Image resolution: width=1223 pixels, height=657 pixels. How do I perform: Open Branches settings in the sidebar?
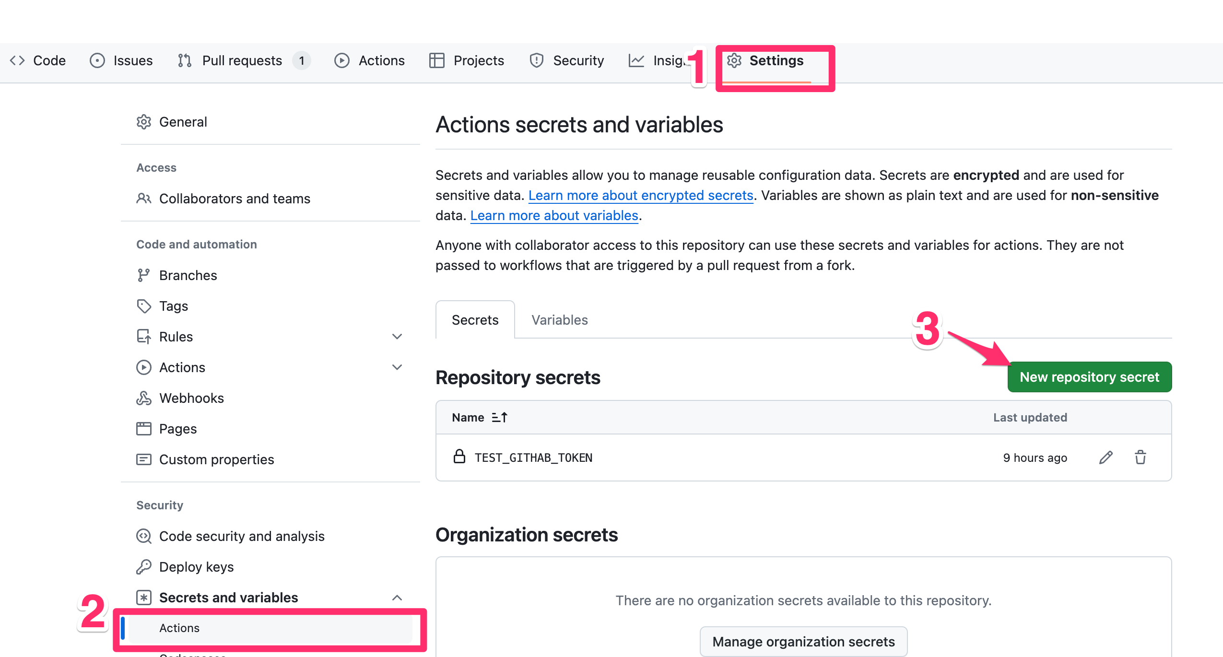point(188,275)
